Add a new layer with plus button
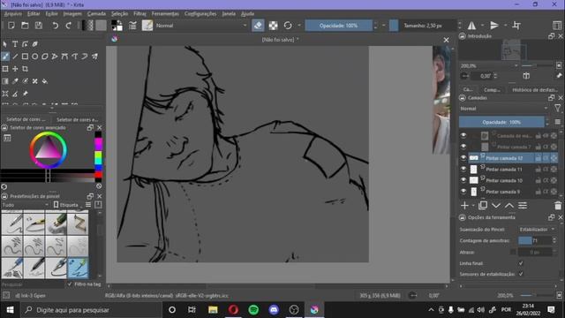Screen dimensions: 565x318 point(464,206)
